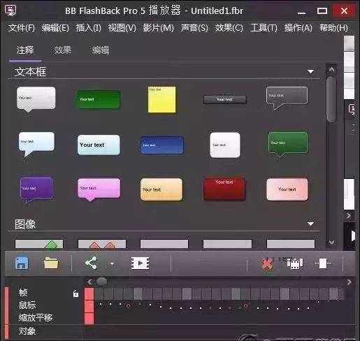Switch to the 注释 tab
The height and width of the screenshot is (341, 360).
click(x=25, y=50)
